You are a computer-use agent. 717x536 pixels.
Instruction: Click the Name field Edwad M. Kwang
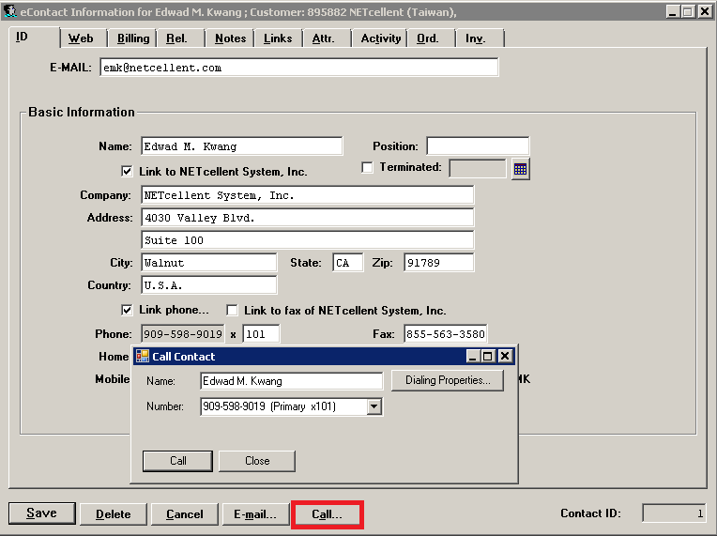[x=242, y=145]
